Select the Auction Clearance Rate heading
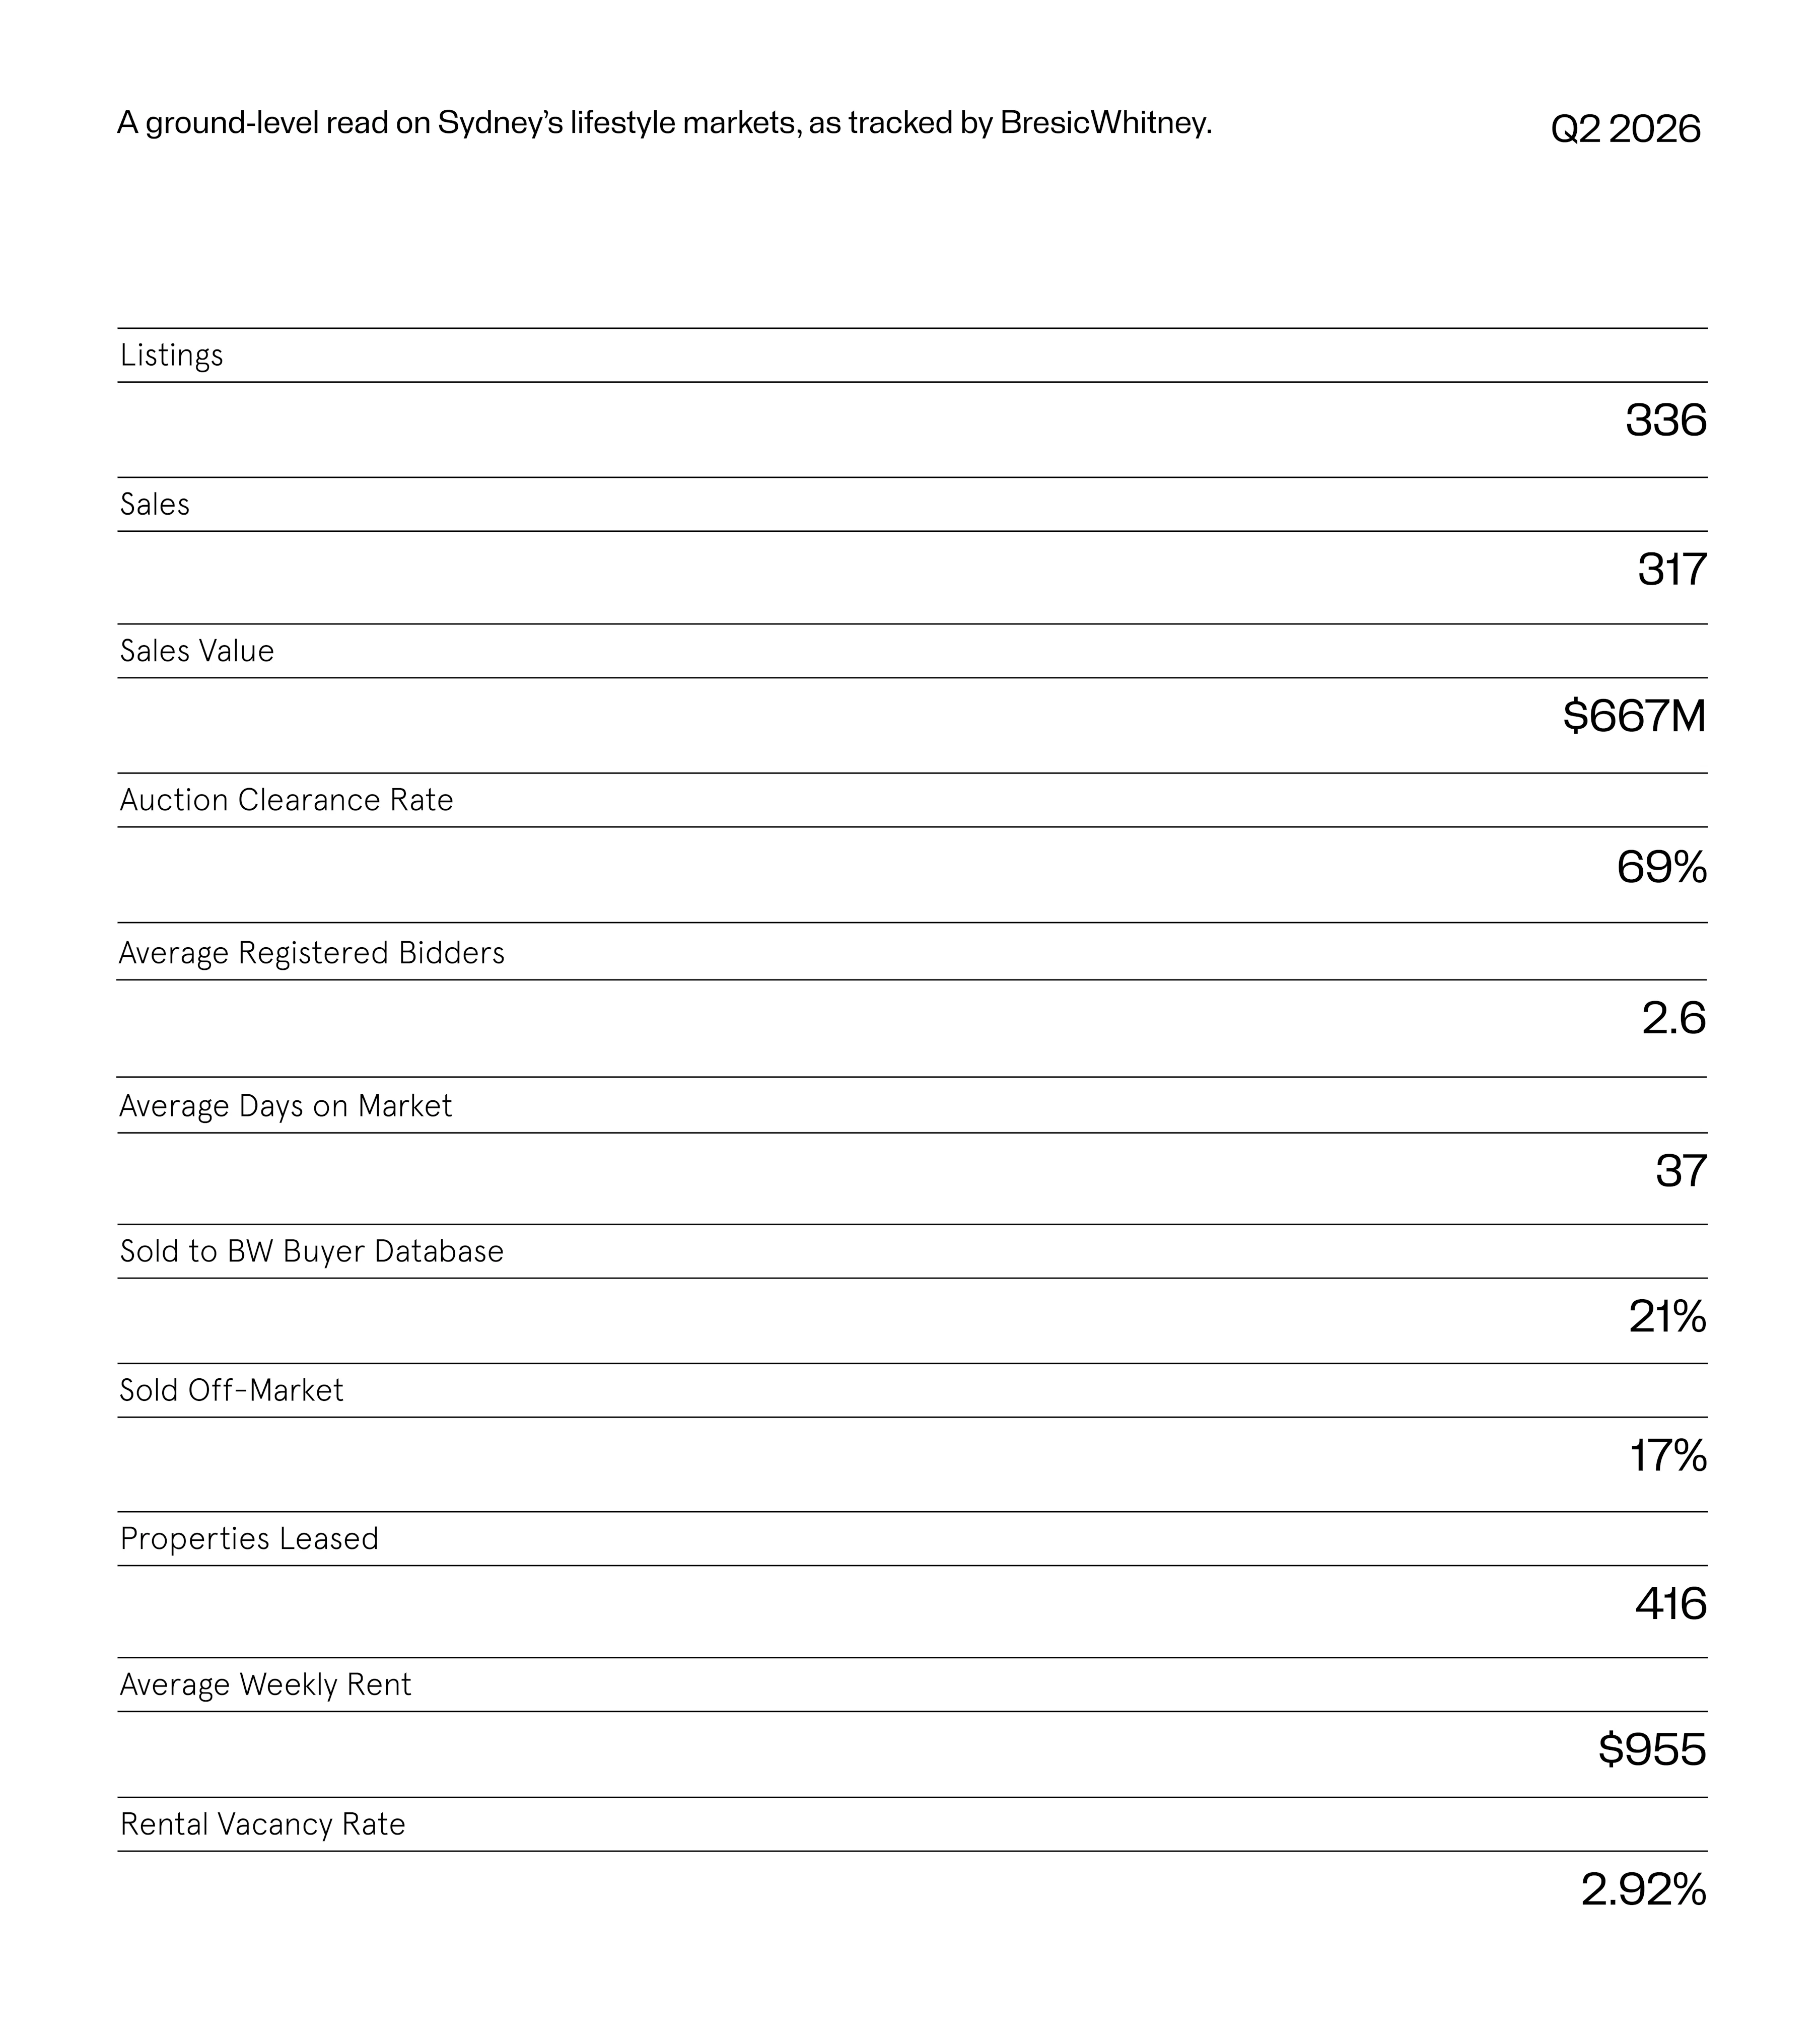The image size is (1817, 2044). (x=286, y=800)
